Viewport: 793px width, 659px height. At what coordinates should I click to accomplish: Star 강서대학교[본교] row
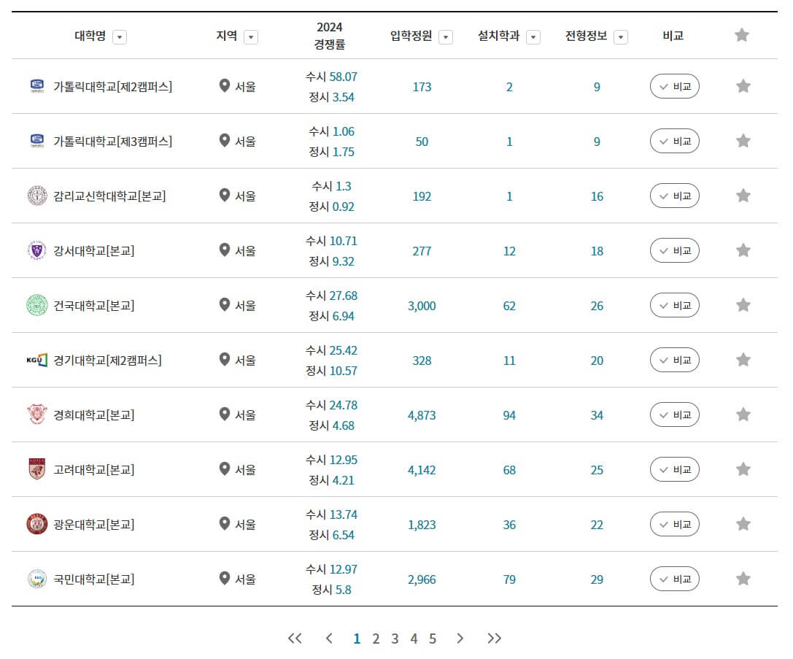coord(743,250)
